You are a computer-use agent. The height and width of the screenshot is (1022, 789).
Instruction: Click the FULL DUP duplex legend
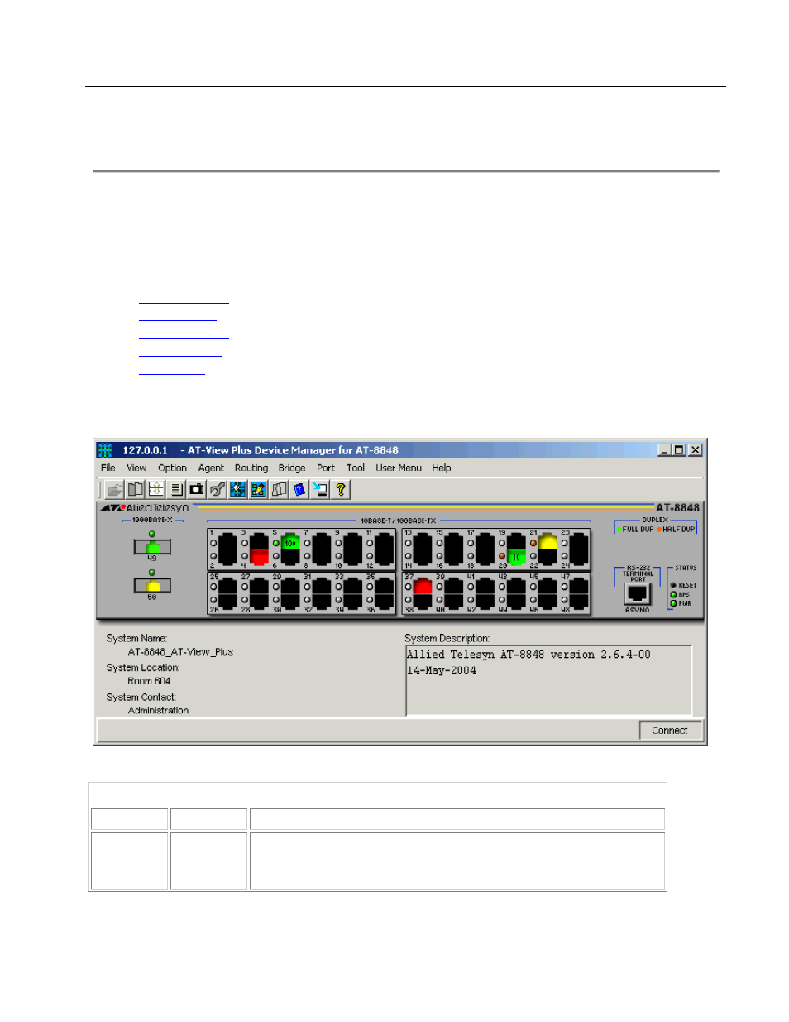coord(635,530)
